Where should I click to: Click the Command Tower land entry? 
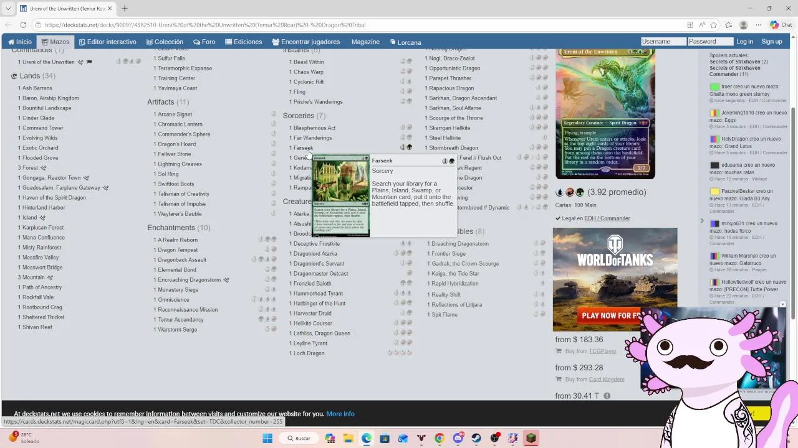[x=42, y=128]
